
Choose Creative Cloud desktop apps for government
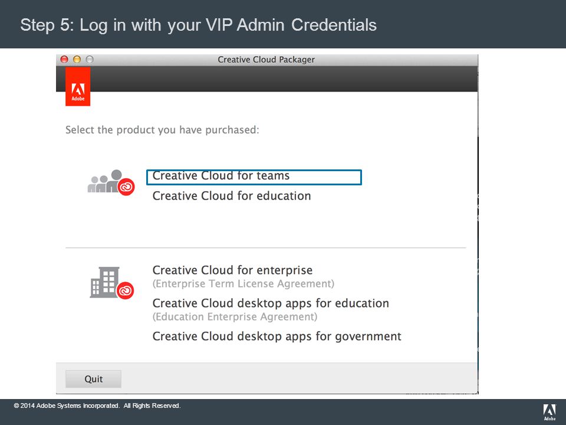click(277, 336)
